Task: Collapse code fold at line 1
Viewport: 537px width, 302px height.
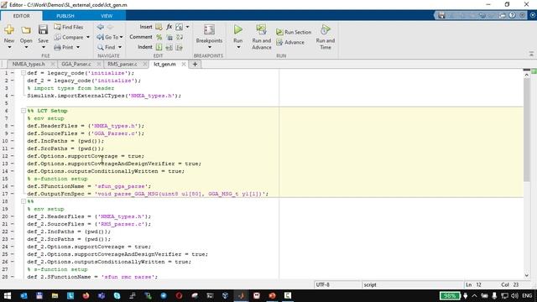Action: pos(23,73)
